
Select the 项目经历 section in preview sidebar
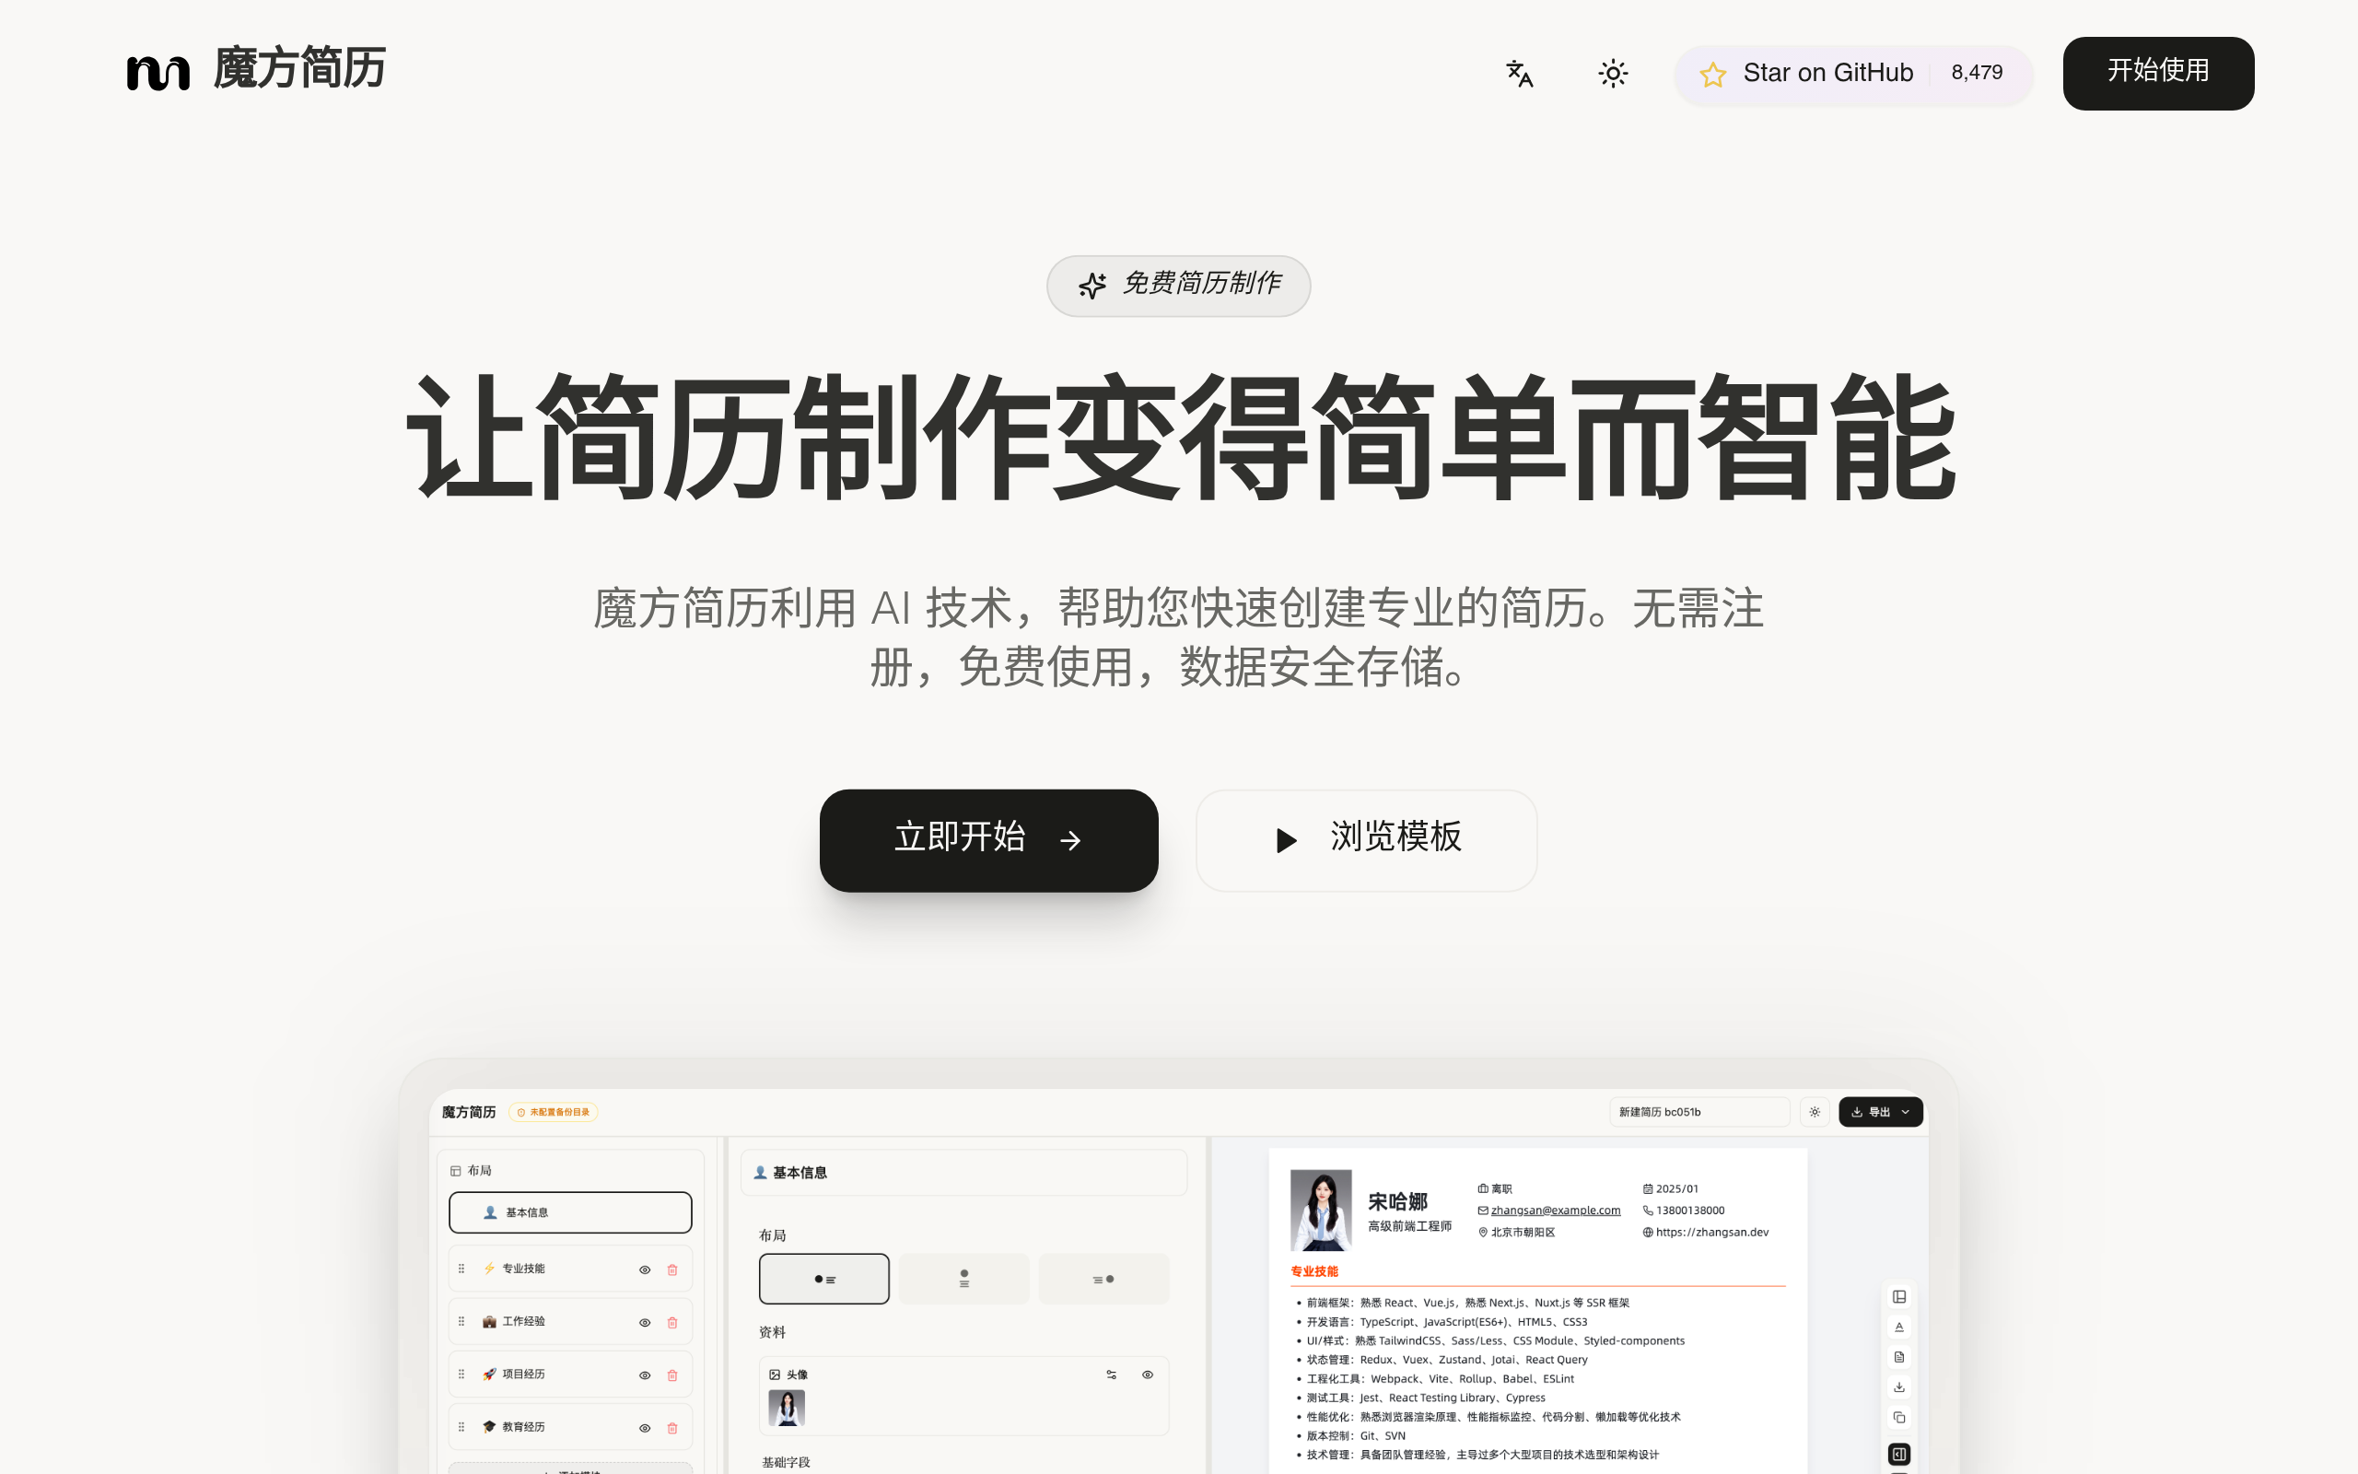tap(570, 1374)
